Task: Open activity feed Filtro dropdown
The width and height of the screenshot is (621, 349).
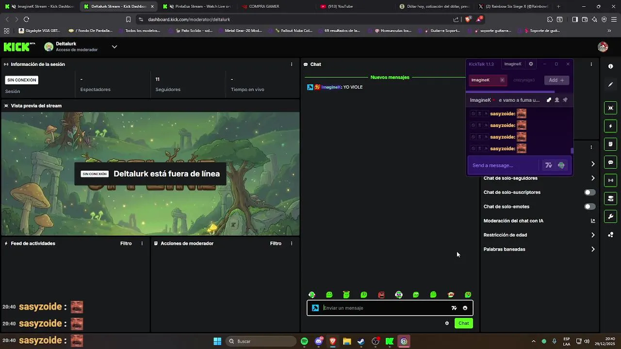Action: coord(126,243)
